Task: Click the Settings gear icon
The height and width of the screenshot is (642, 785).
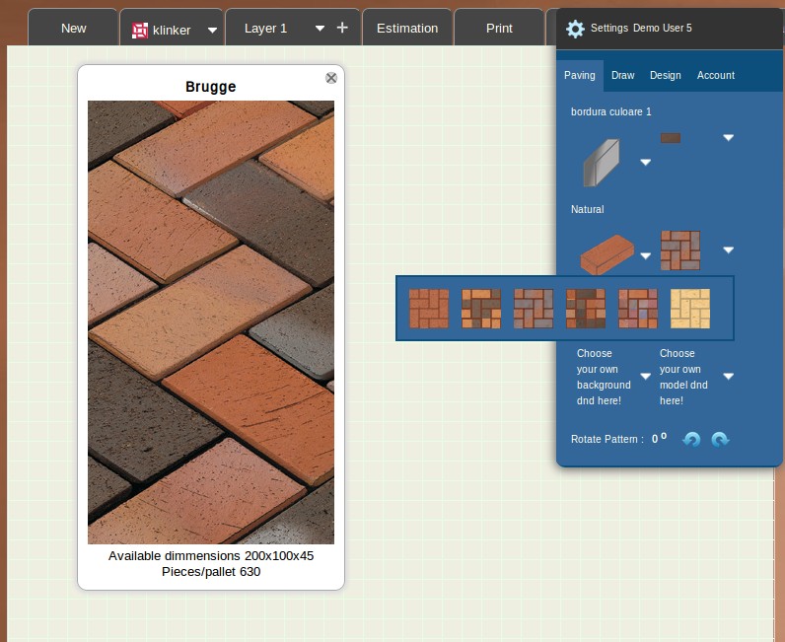Action: (x=575, y=29)
